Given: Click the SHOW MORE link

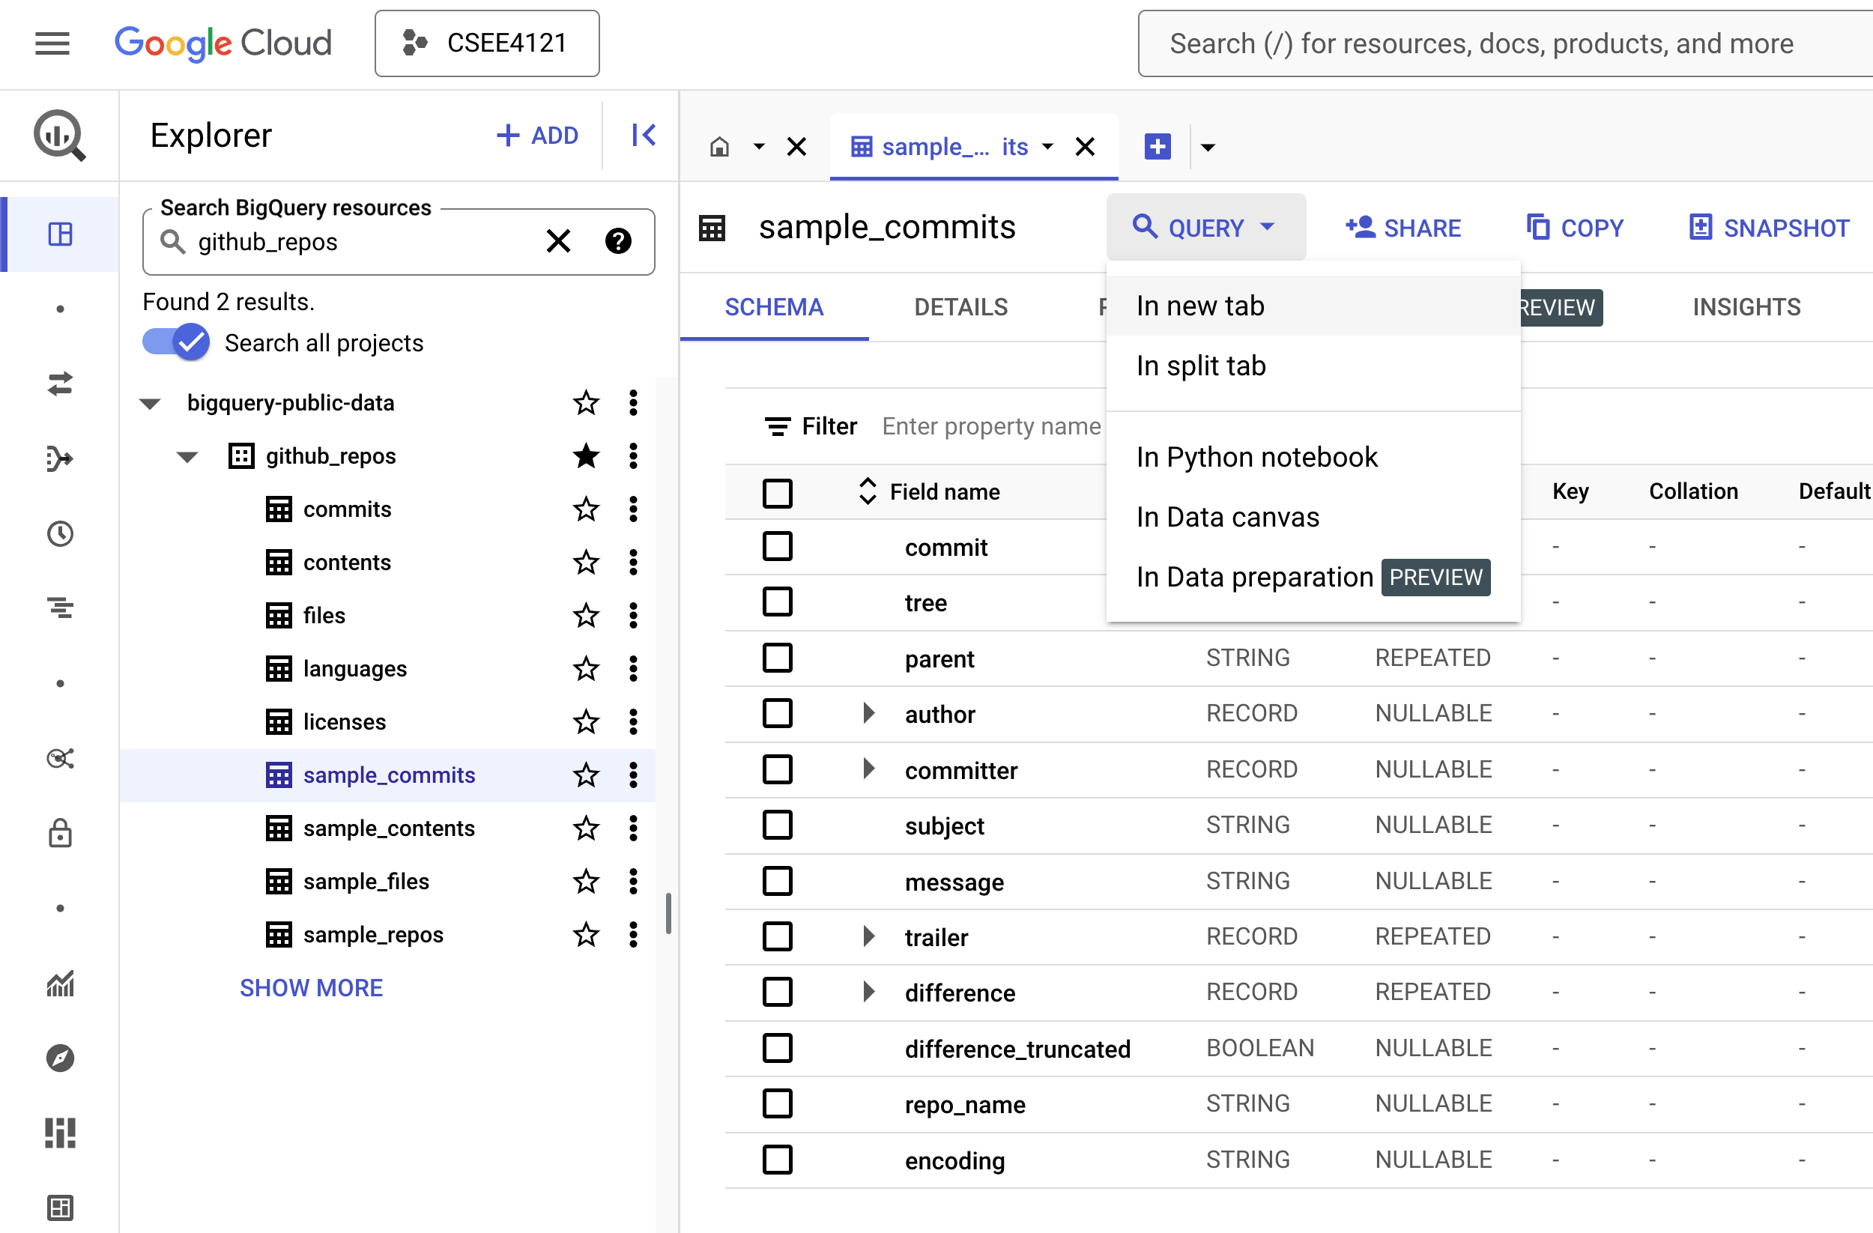Looking at the screenshot, I should (x=312, y=987).
